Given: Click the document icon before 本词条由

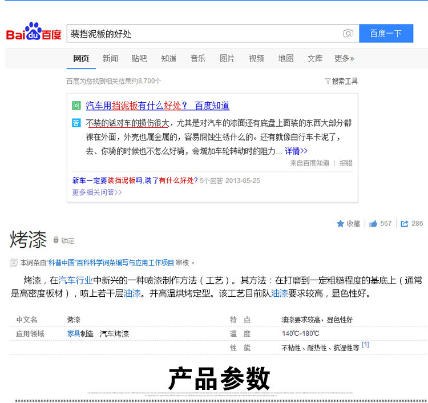Looking at the screenshot, I should pos(13,263).
